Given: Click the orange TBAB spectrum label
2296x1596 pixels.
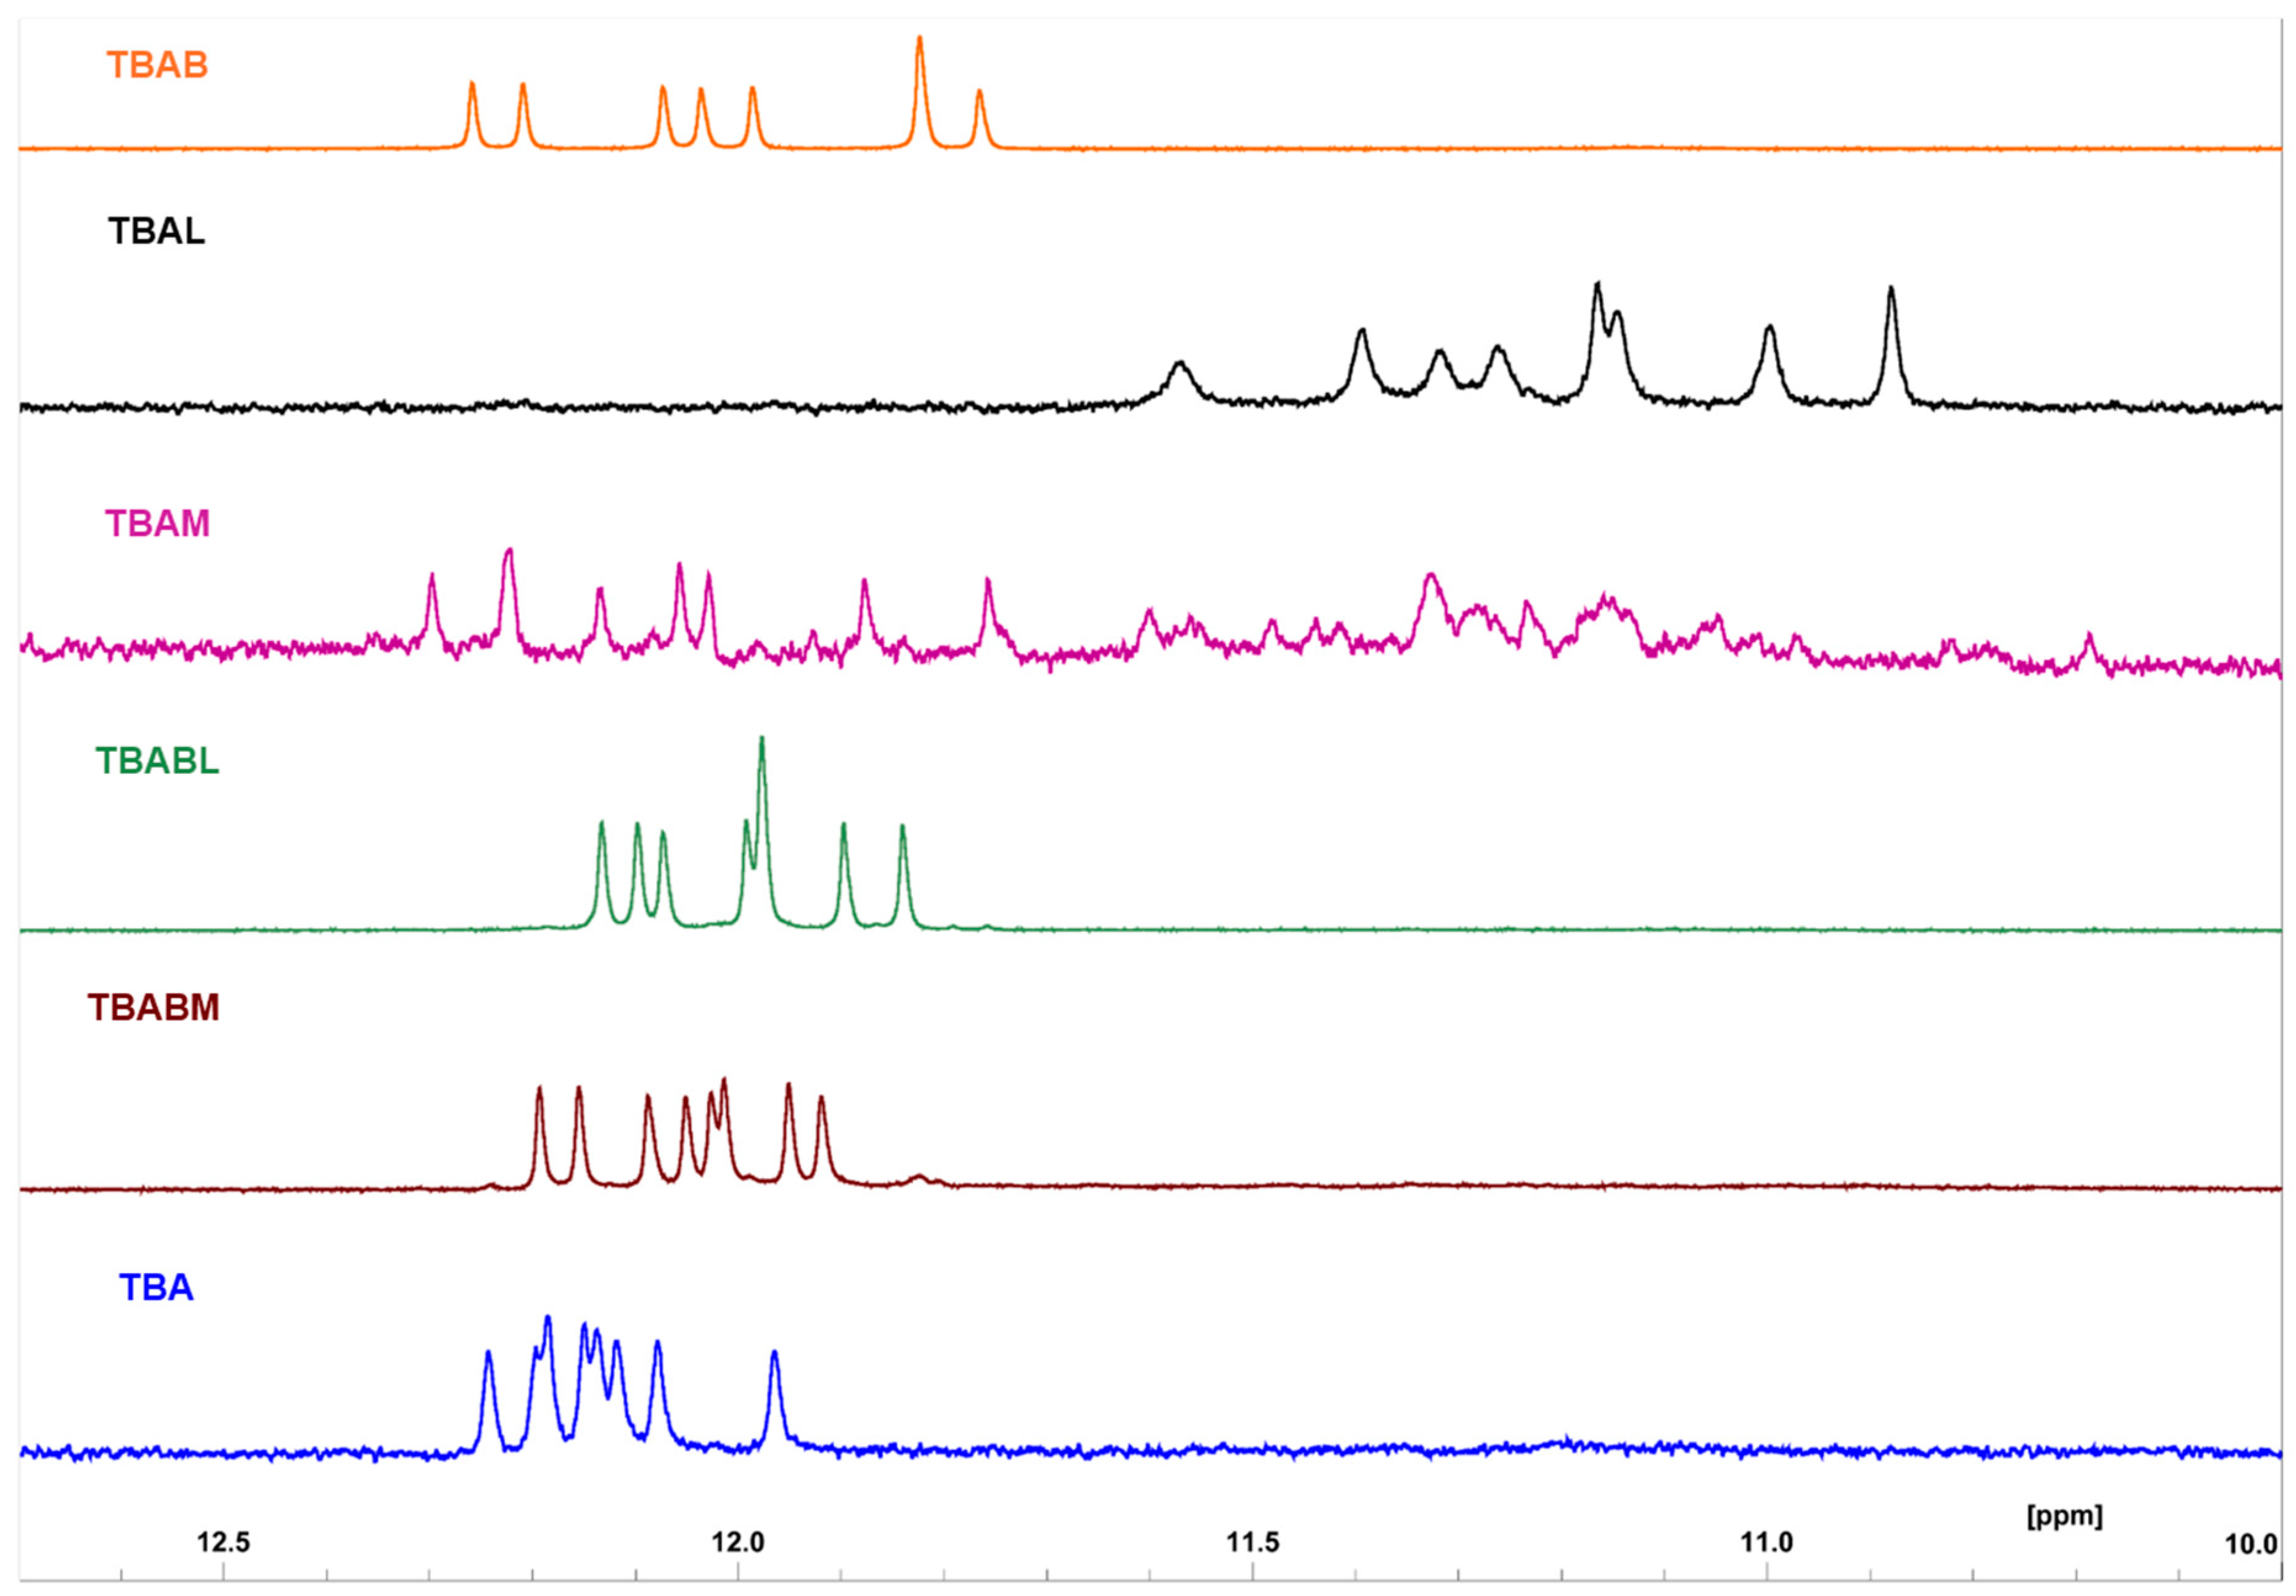Looking at the screenshot, I should [157, 65].
